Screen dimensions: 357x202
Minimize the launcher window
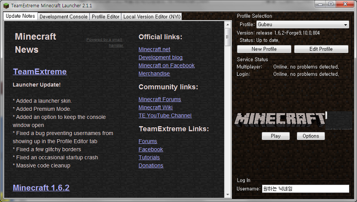321,4
